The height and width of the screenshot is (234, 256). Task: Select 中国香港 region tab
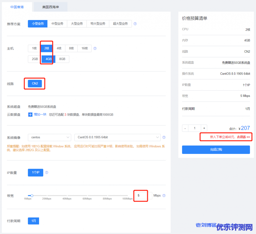coord(17,7)
